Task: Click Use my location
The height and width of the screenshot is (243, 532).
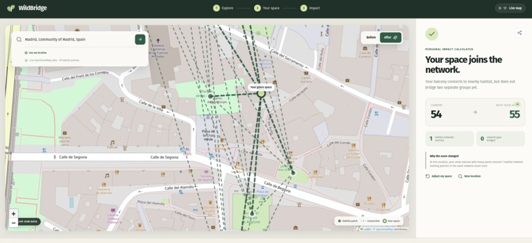Action: (x=36, y=53)
